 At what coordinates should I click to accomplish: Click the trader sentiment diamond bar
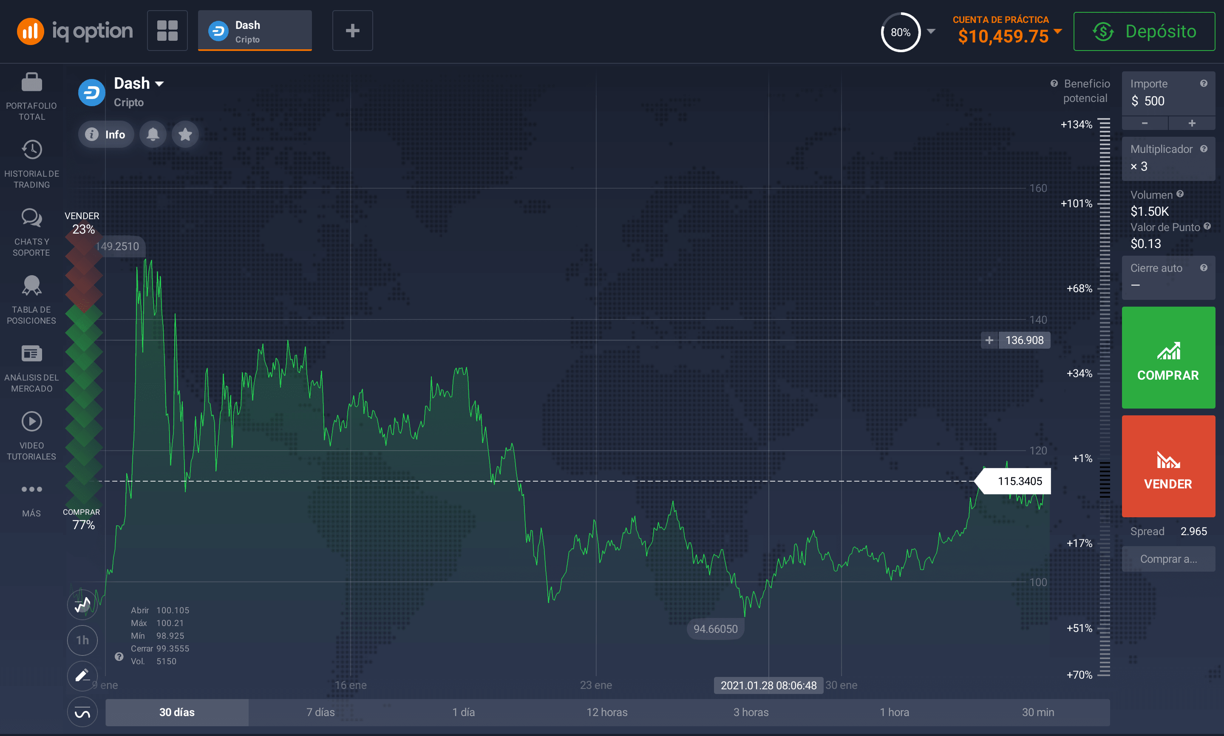coord(83,371)
